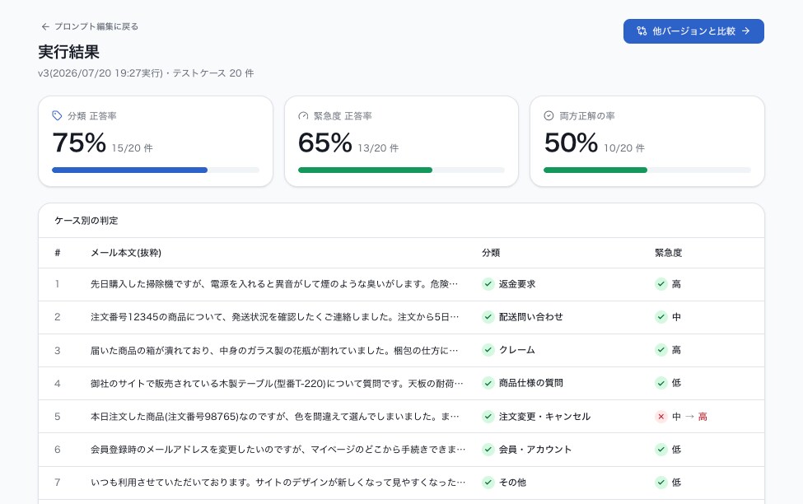This screenshot has width=803, height=504.
Task: Click the green check beside 返金要求
Action: pyautogui.click(x=488, y=284)
